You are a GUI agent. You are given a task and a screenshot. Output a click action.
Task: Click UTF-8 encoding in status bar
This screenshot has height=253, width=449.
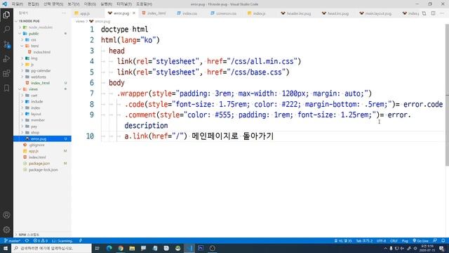pyautogui.click(x=381, y=240)
